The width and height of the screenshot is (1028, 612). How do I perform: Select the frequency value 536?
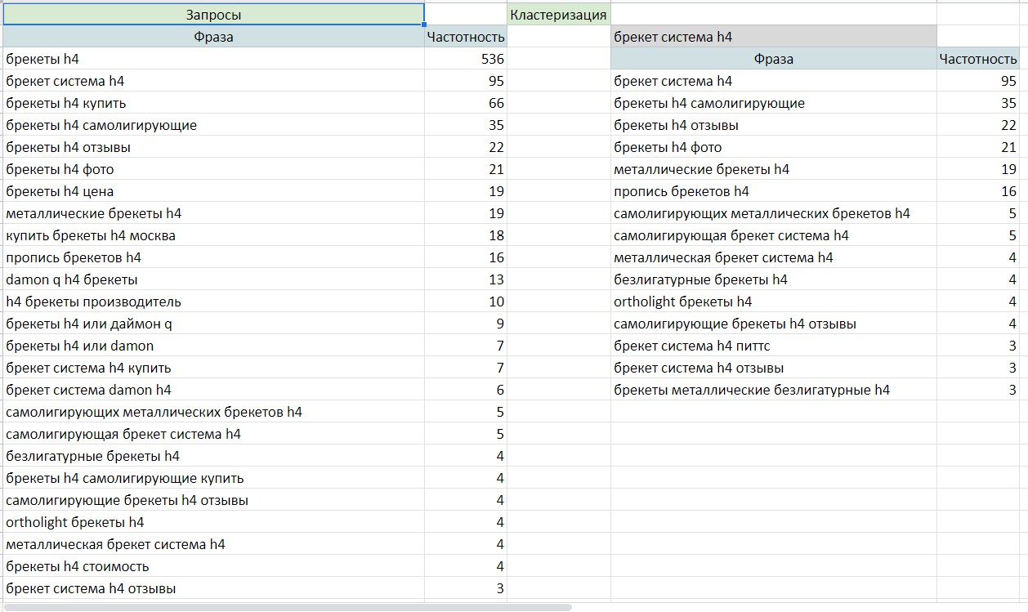tap(466, 59)
